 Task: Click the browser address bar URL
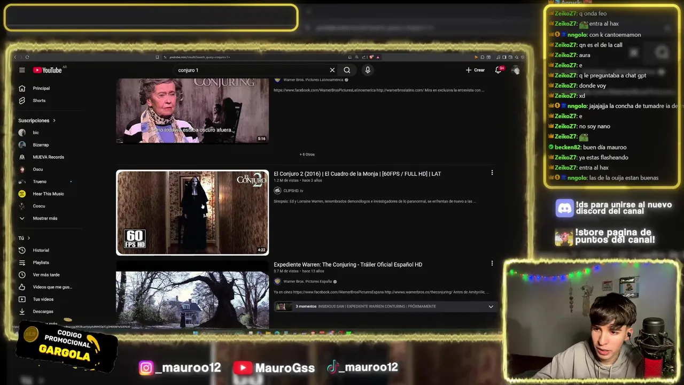point(199,57)
